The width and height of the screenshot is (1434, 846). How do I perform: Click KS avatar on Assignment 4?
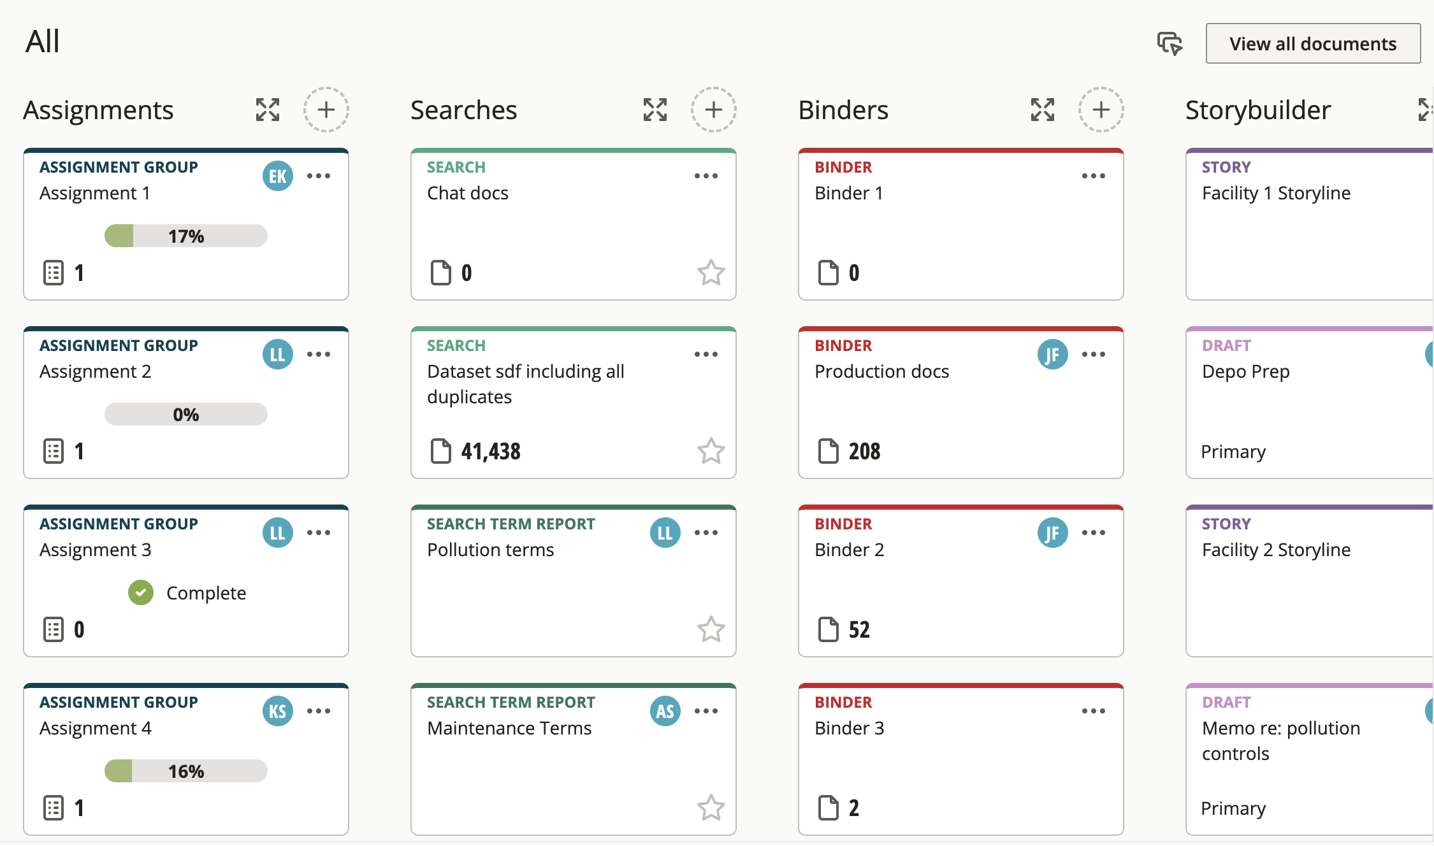278,711
